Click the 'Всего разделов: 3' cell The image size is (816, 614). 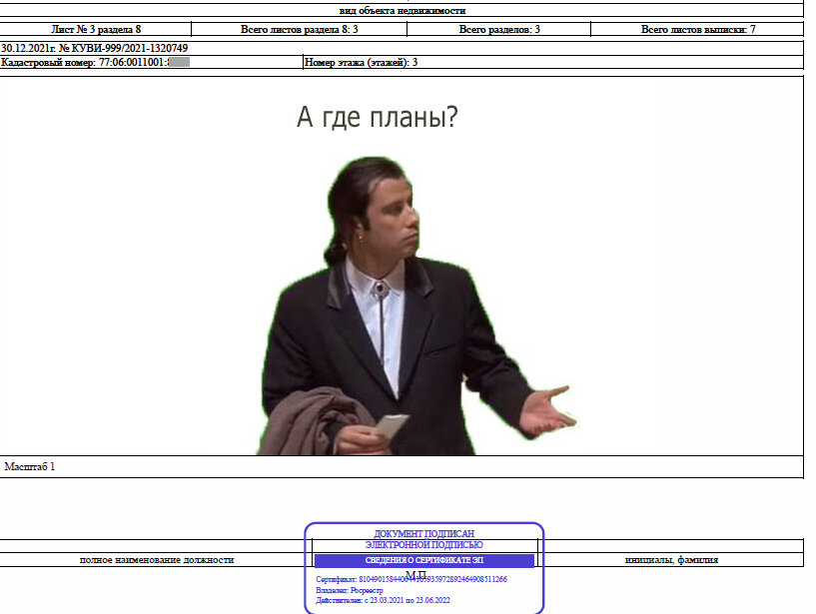(x=499, y=29)
